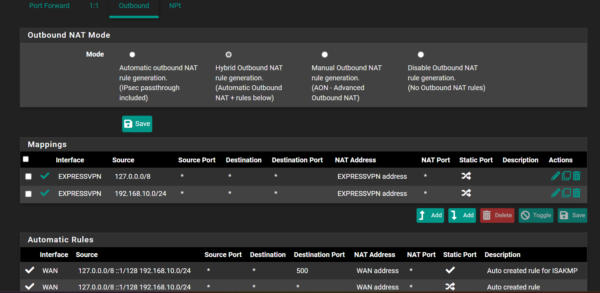
Task: Add a mapping to the bottom of list
Action: pyautogui.click(x=462, y=215)
